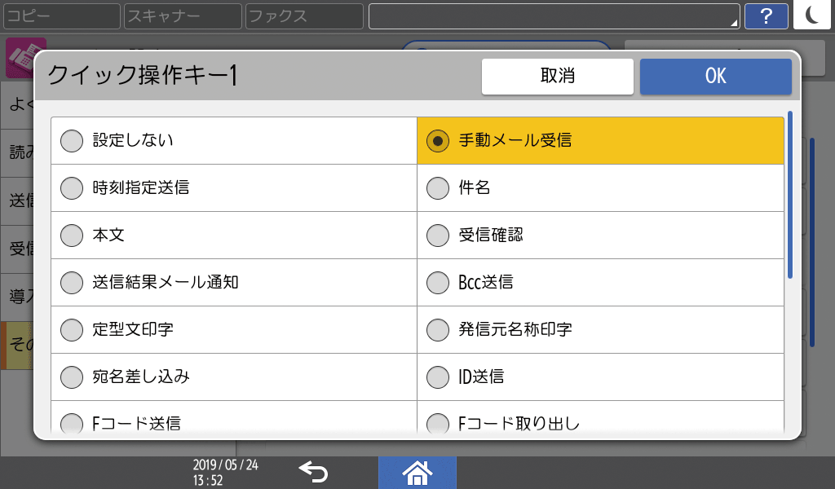
Task: Activate the moon night-mode icon
Action: click(x=812, y=15)
